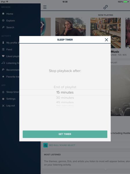Click the Log out X in sidebar

3,106
